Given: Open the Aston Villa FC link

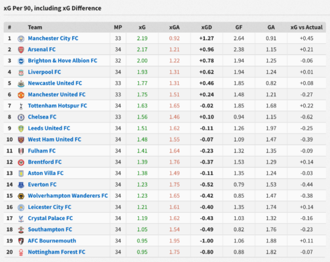Looking at the screenshot, I should click(46, 173).
